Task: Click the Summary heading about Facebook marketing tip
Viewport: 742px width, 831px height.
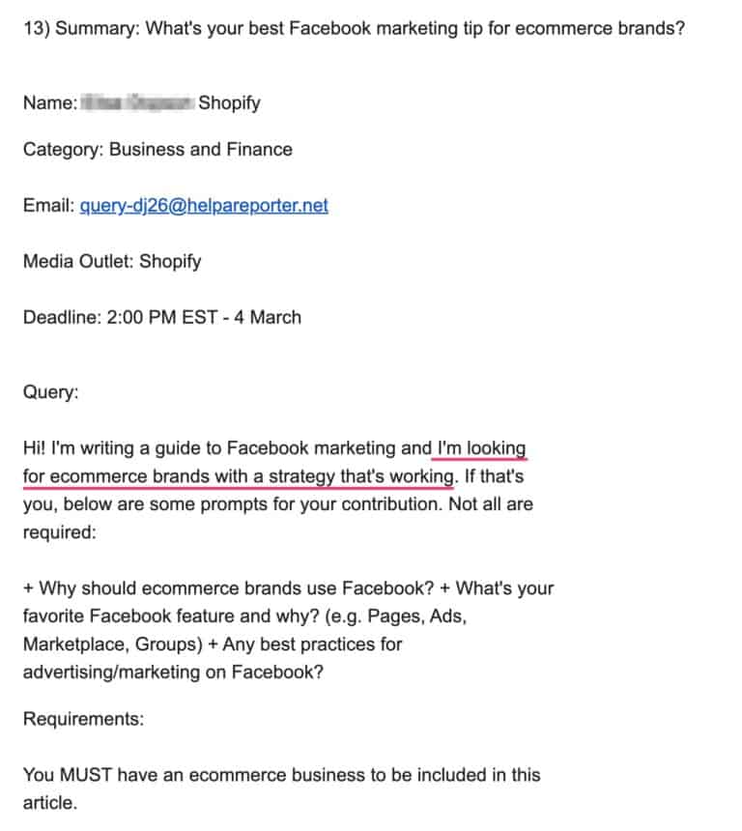Action: 354,28
